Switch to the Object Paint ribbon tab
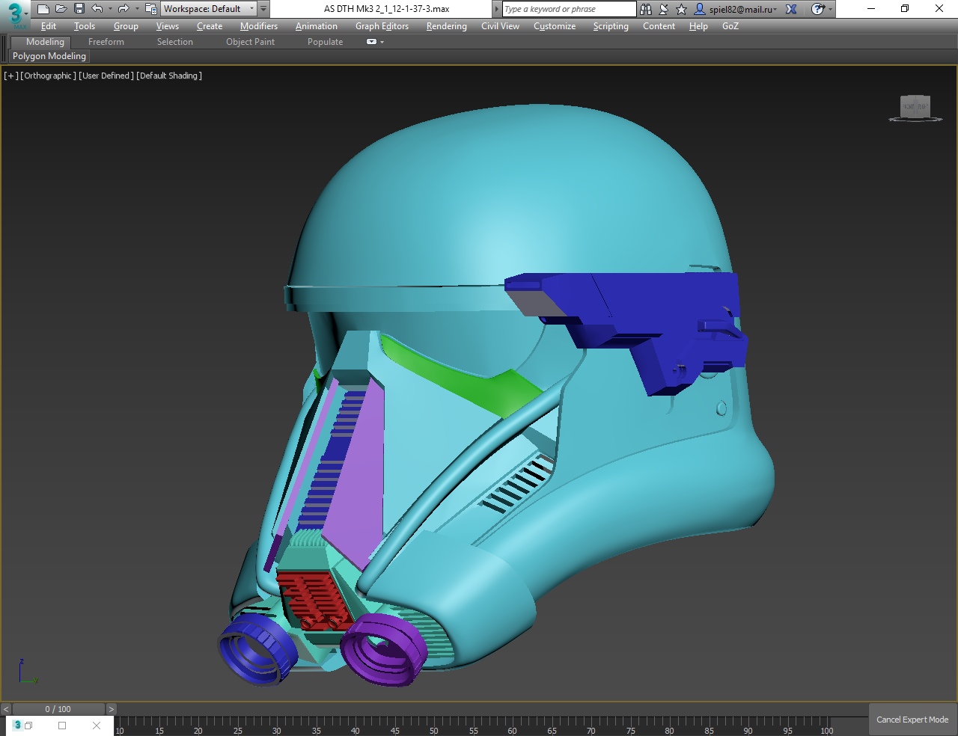 [x=251, y=42]
